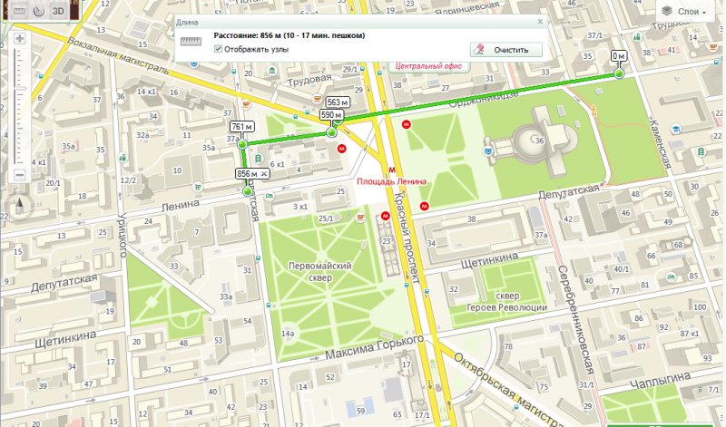Click the 761 м route node marker
This screenshot has height=427, width=726.
tap(242, 144)
